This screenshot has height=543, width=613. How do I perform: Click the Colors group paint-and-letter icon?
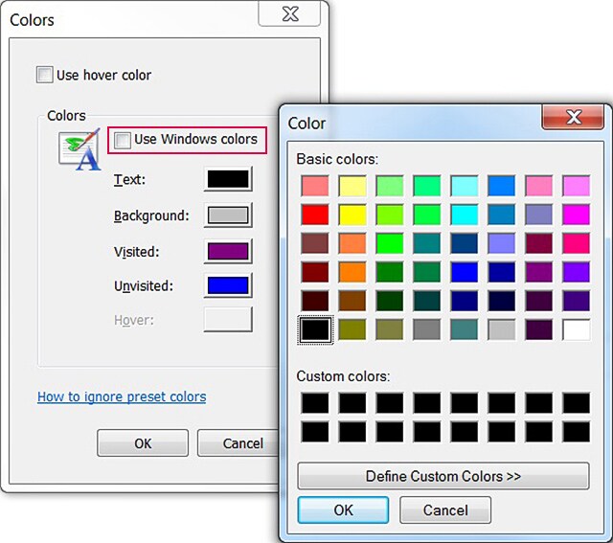(79, 149)
